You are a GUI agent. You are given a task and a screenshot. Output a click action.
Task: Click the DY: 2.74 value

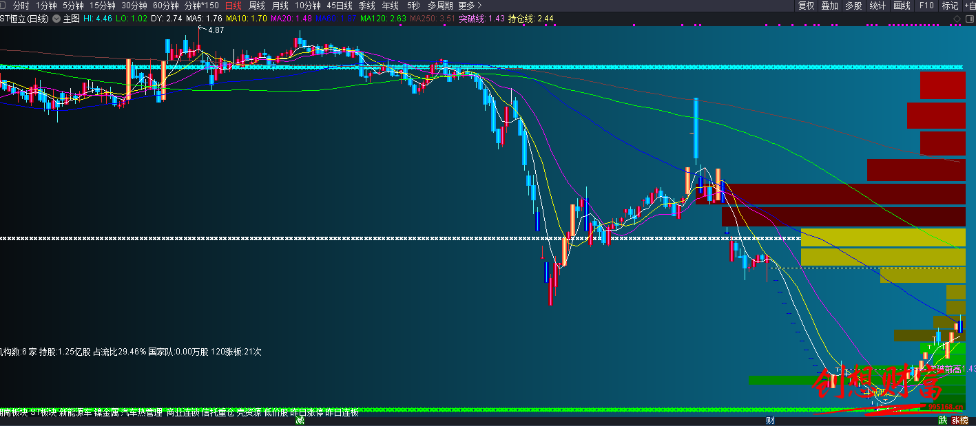(x=166, y=19)
